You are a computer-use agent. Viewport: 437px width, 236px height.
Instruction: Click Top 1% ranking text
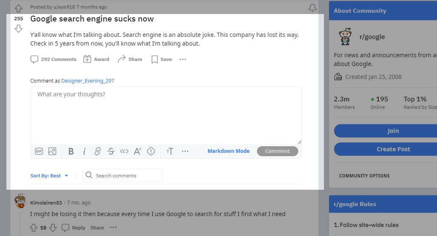415,99
